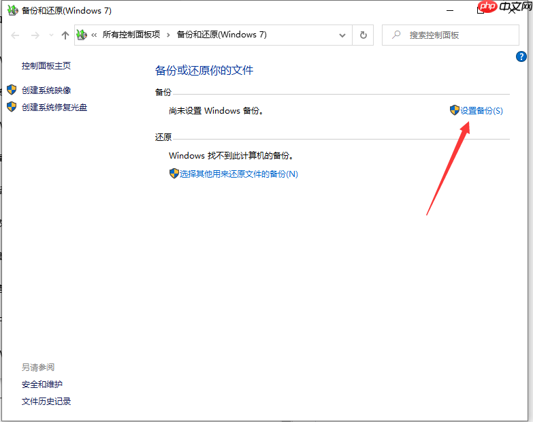
Task: Click the shield icon before 选择其他用来还原文件的备份
Action: [174, 174]
